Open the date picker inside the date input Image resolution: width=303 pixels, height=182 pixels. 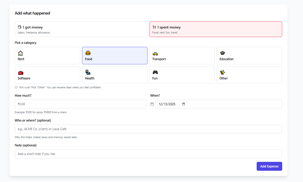(x=184, y=104)
